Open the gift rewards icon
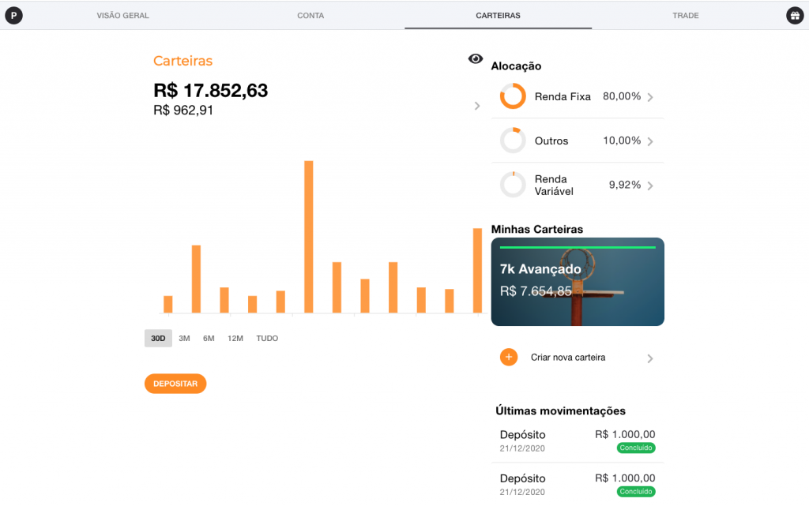The width and height of the screenshot is (809, 506). (794, 15)
